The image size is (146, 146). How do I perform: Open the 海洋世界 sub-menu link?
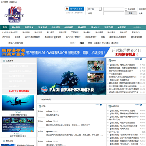point(123,32)
